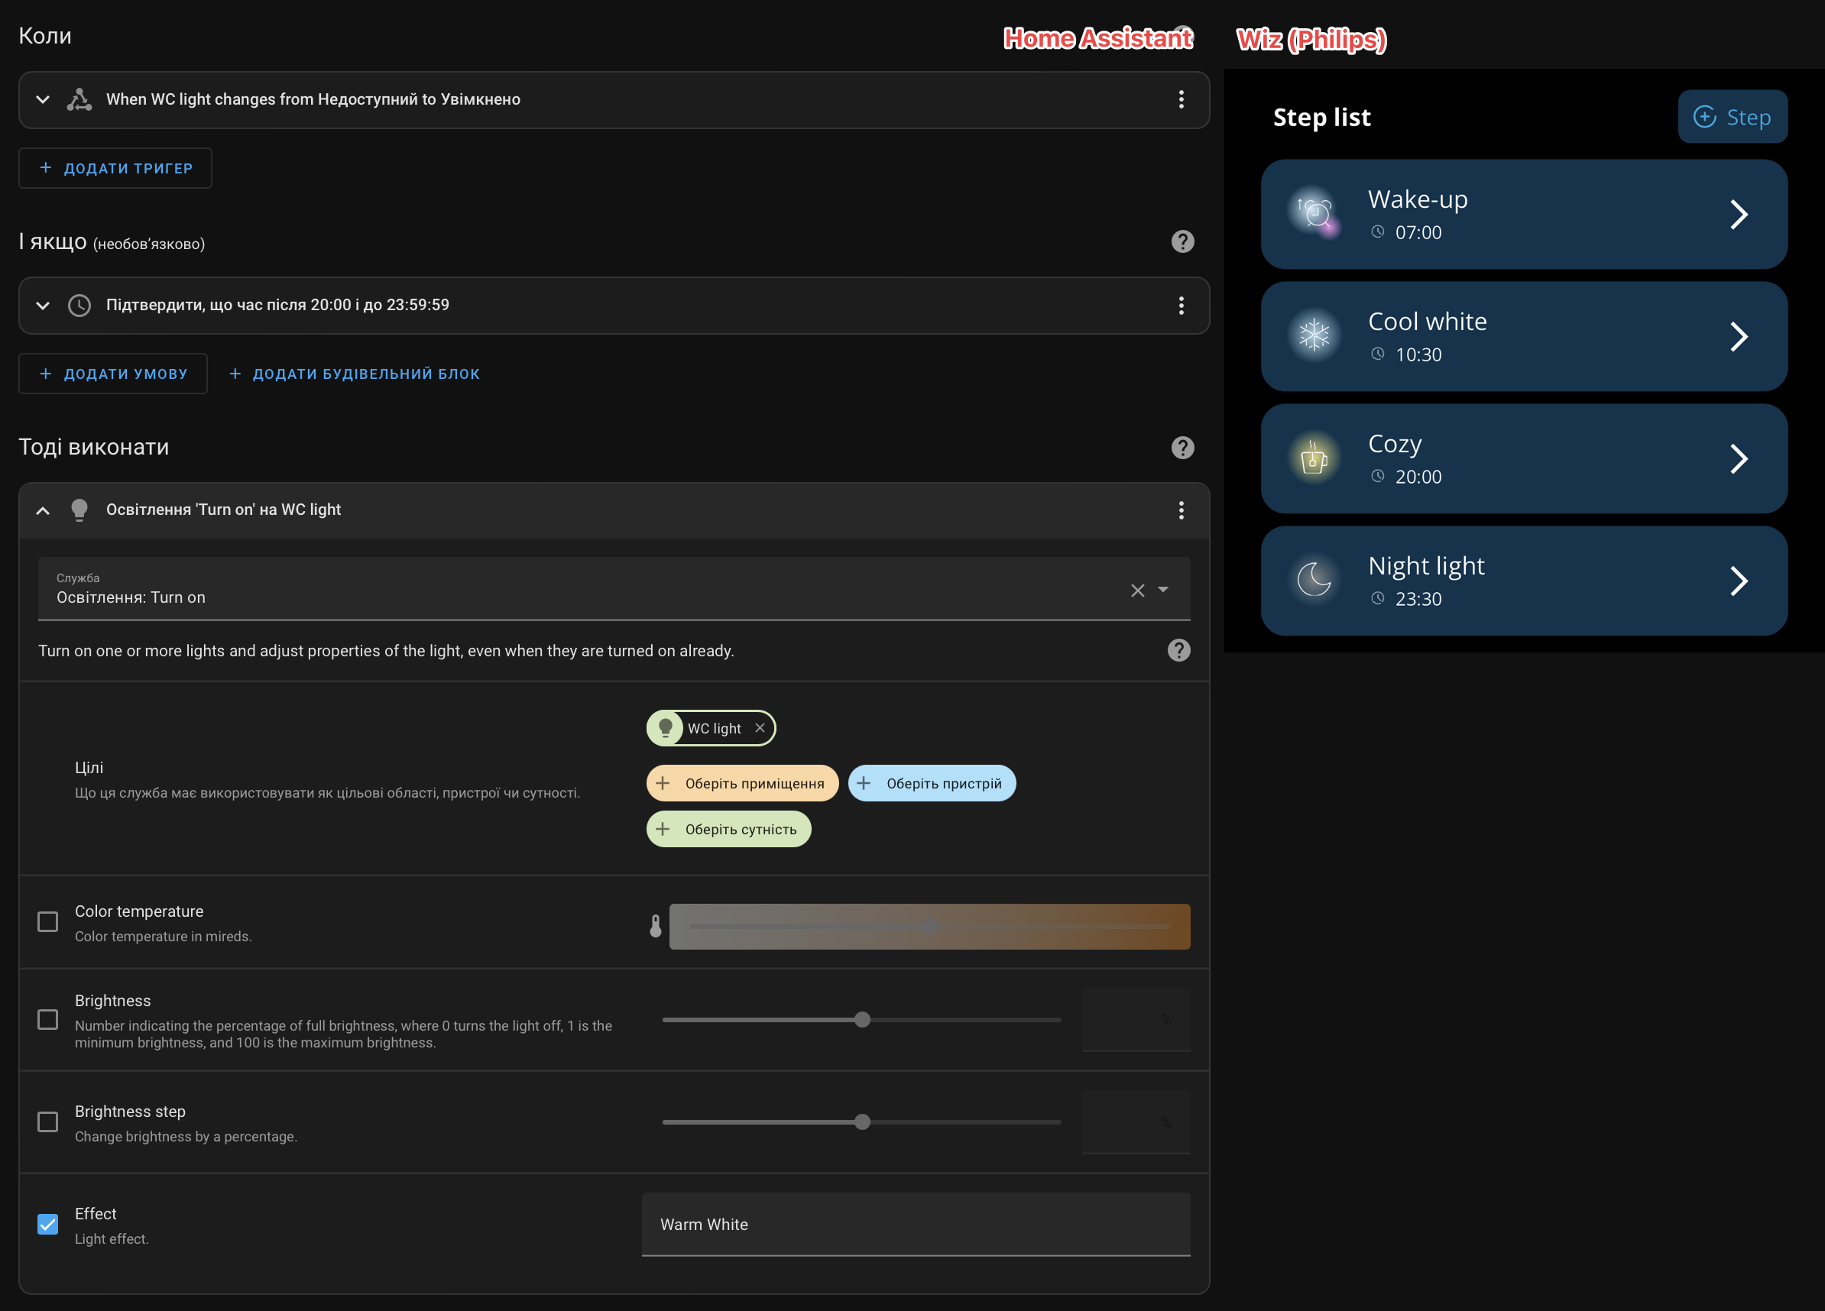
Task: Add a new Step in Wiz step list
Action: 1733,117
